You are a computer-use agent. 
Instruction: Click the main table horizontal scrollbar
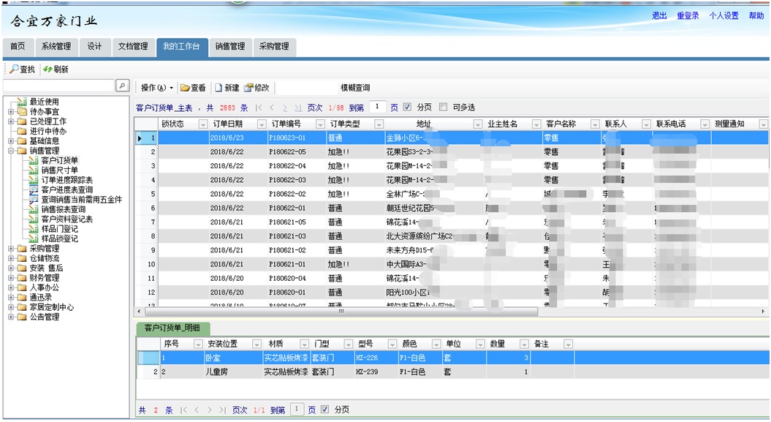tap(341, 312)
